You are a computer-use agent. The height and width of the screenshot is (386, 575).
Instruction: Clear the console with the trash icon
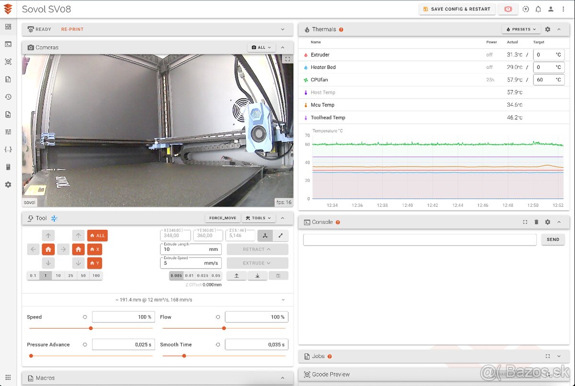(x=536, y=222)
